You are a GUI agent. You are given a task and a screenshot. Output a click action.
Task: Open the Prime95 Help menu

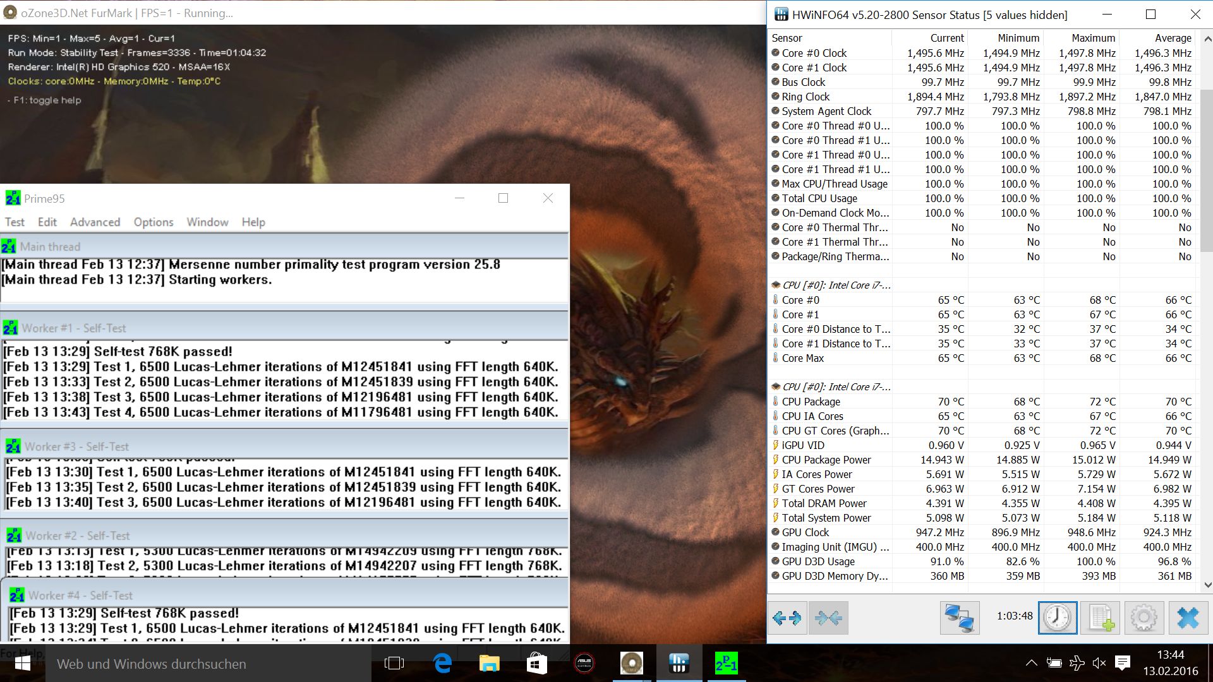pos(253,222)
